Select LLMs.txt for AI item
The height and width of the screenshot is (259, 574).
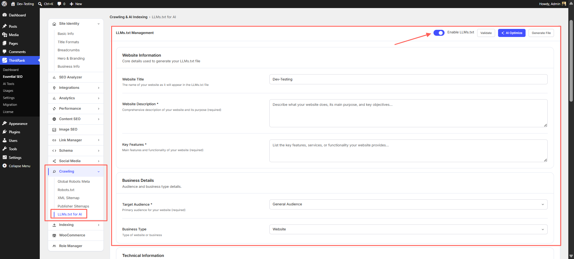coord(70,214)
